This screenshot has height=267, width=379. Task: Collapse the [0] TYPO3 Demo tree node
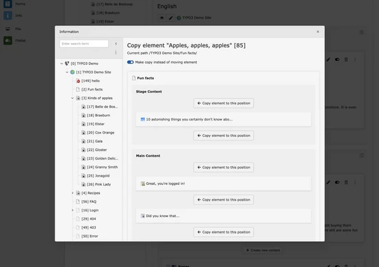coord(62,64)
